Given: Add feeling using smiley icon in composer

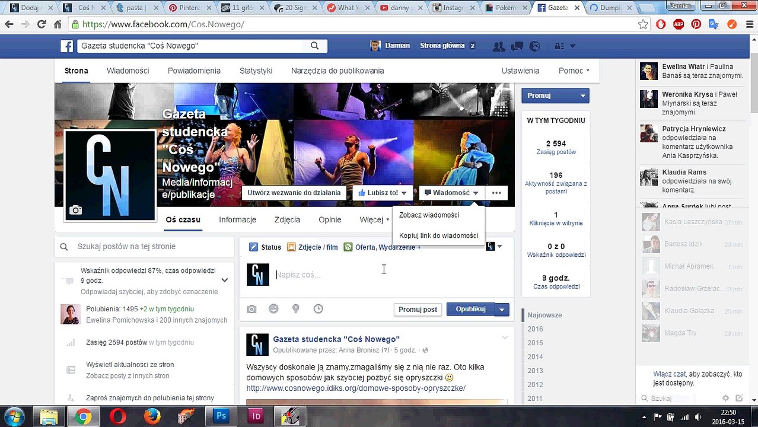Looking at the screenshot, I should [273, 308].
